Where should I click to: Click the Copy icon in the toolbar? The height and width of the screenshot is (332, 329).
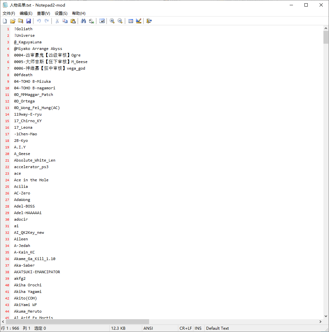coord(65,21)
